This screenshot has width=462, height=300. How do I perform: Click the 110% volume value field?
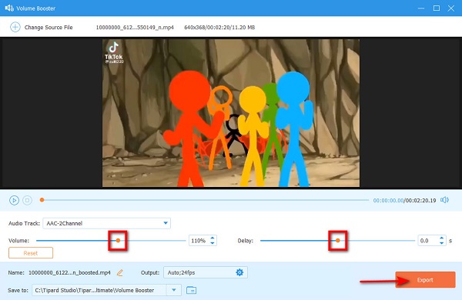(199, 241)
